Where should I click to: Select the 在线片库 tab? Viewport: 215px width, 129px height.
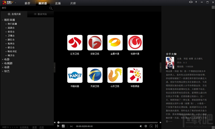point(14,14)
